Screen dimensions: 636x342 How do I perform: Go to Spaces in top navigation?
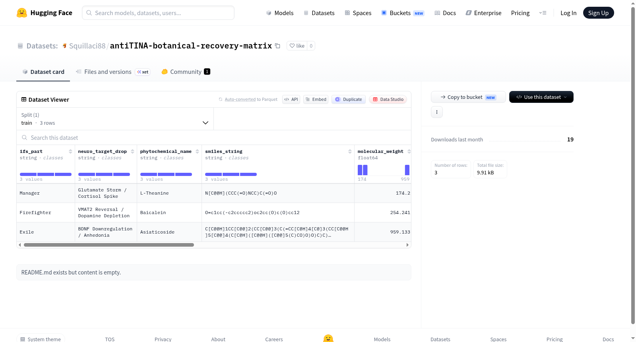tap(358, 13)
